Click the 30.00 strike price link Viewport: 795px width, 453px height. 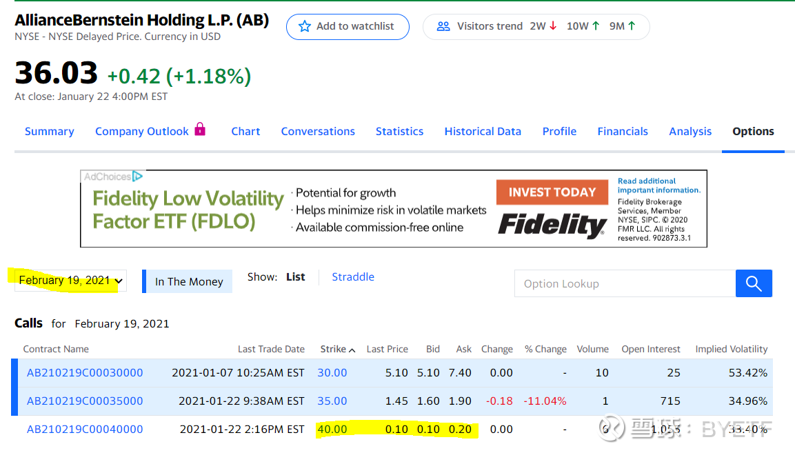pos(332,373)
